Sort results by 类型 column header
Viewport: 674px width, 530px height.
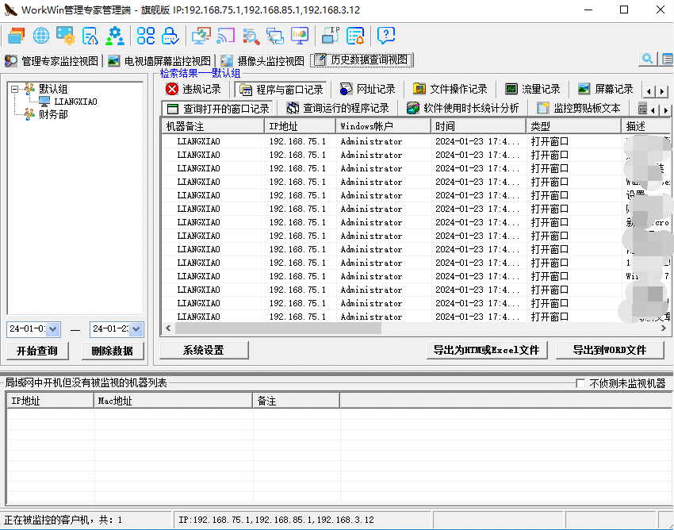click(574, 126)
